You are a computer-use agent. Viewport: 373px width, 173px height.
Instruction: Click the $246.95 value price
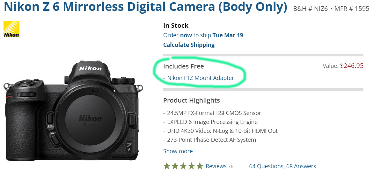pos(352,66)
